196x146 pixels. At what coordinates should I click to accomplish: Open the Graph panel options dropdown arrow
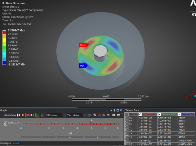point(111,110)
